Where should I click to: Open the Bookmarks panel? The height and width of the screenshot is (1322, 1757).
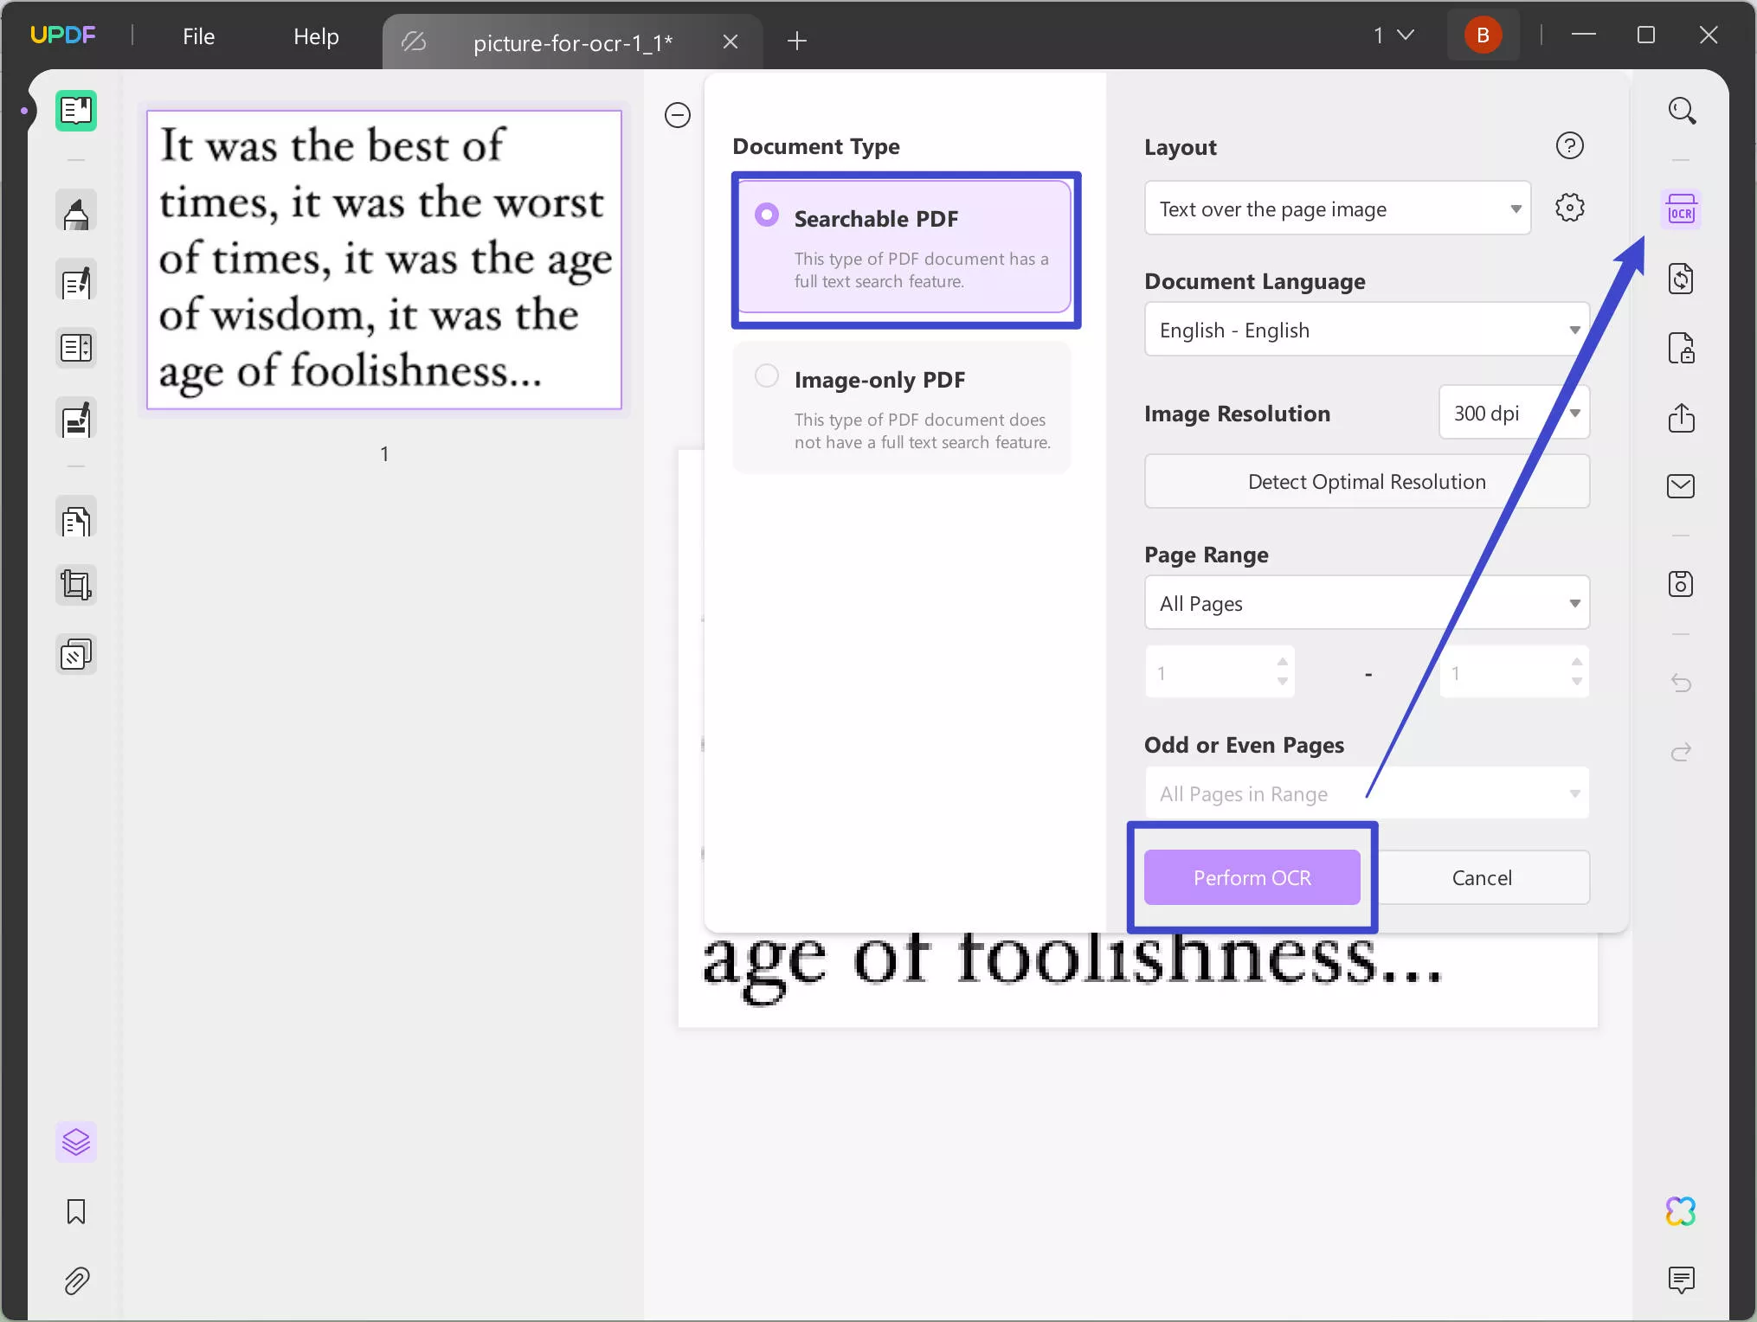[x=76, y=1211]
